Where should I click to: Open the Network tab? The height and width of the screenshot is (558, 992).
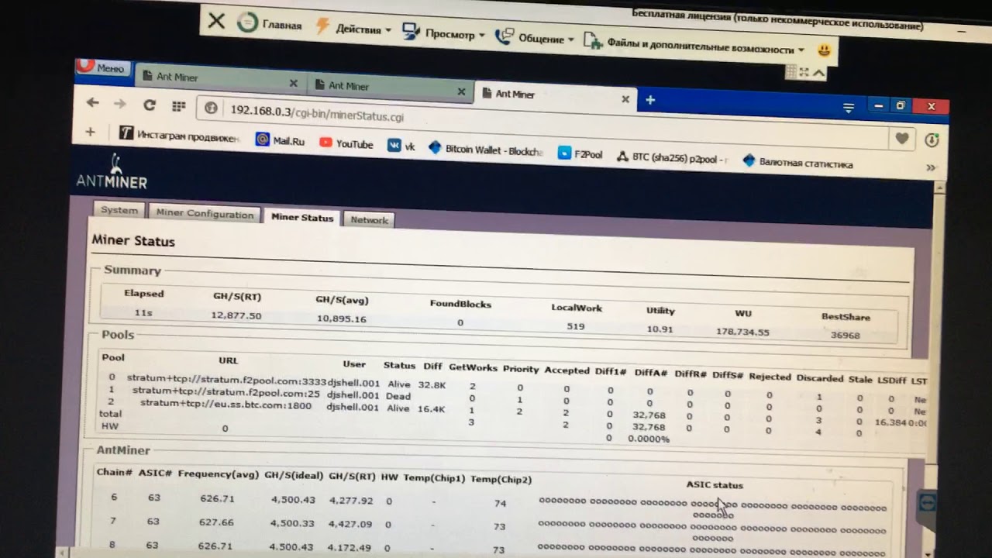(369, 220)
